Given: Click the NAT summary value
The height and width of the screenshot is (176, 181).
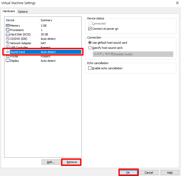Looking at the screenshot, I should pyautogui.click(x=43, y=43).
